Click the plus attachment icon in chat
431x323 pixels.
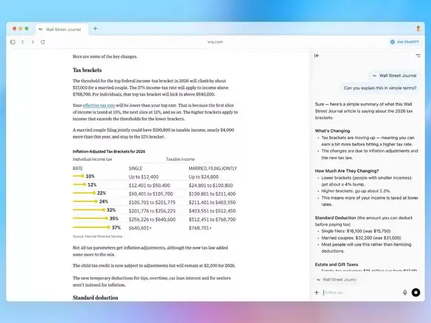317,293
